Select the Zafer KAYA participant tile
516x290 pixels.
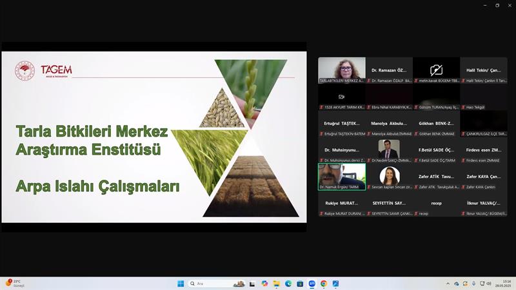484,176
